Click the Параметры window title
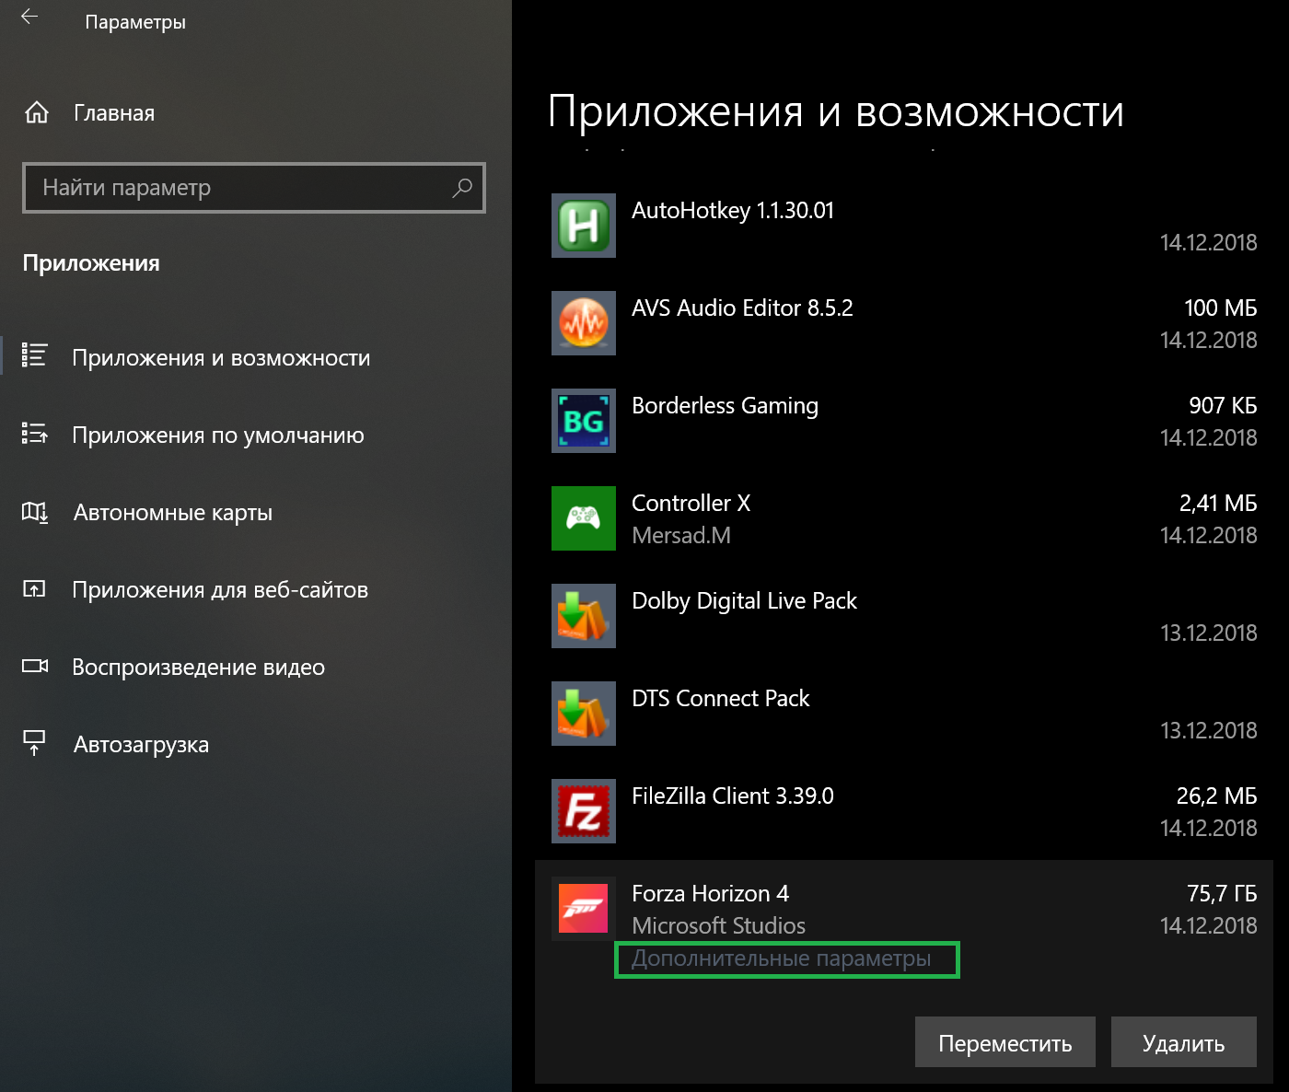 (135, 22)
